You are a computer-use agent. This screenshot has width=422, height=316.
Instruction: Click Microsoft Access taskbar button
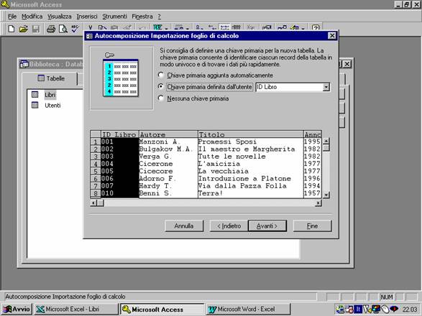tap(162, 309)
